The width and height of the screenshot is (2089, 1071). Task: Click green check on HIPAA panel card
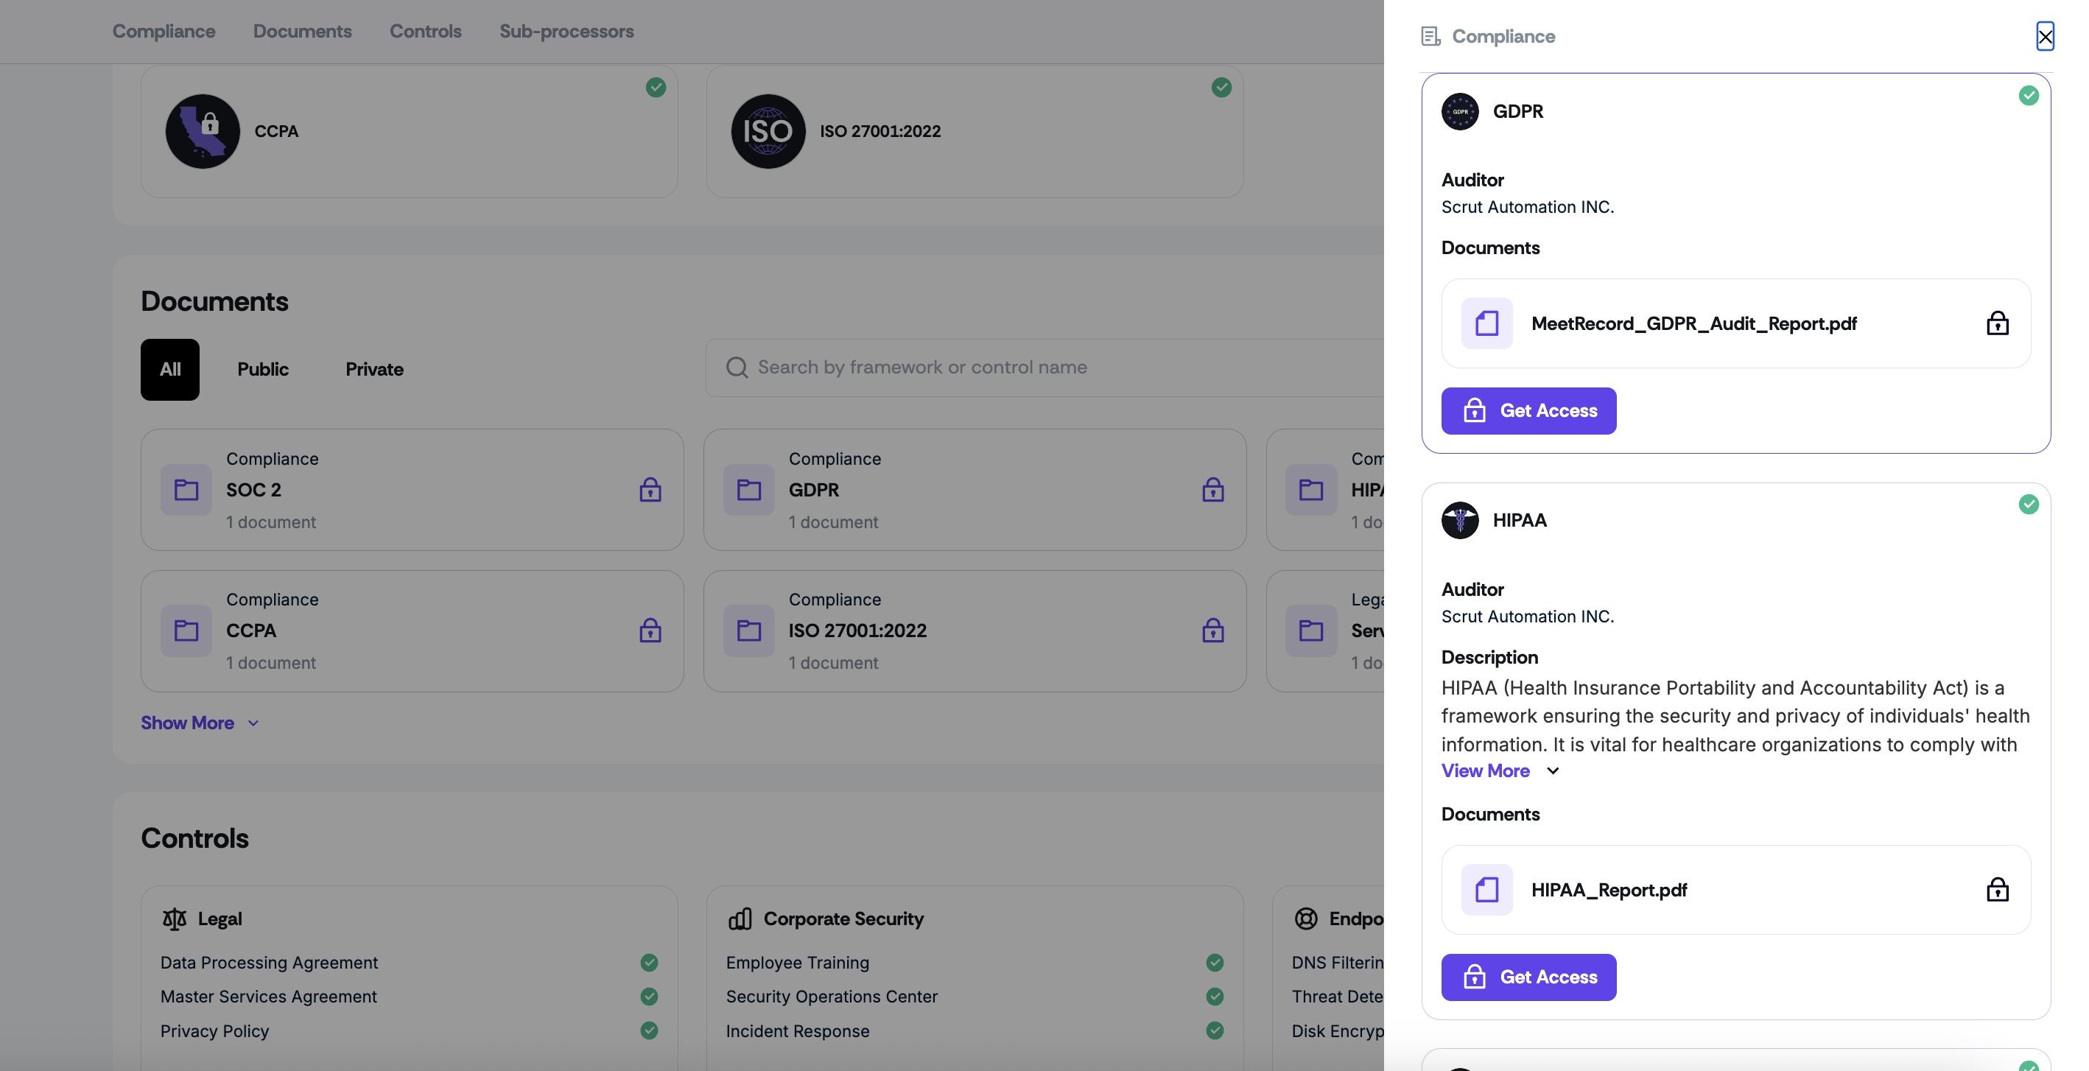coord(2029,505)
